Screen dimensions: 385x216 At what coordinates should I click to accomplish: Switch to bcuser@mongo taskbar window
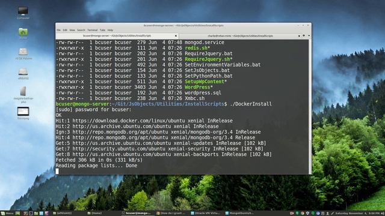(138, 214)
